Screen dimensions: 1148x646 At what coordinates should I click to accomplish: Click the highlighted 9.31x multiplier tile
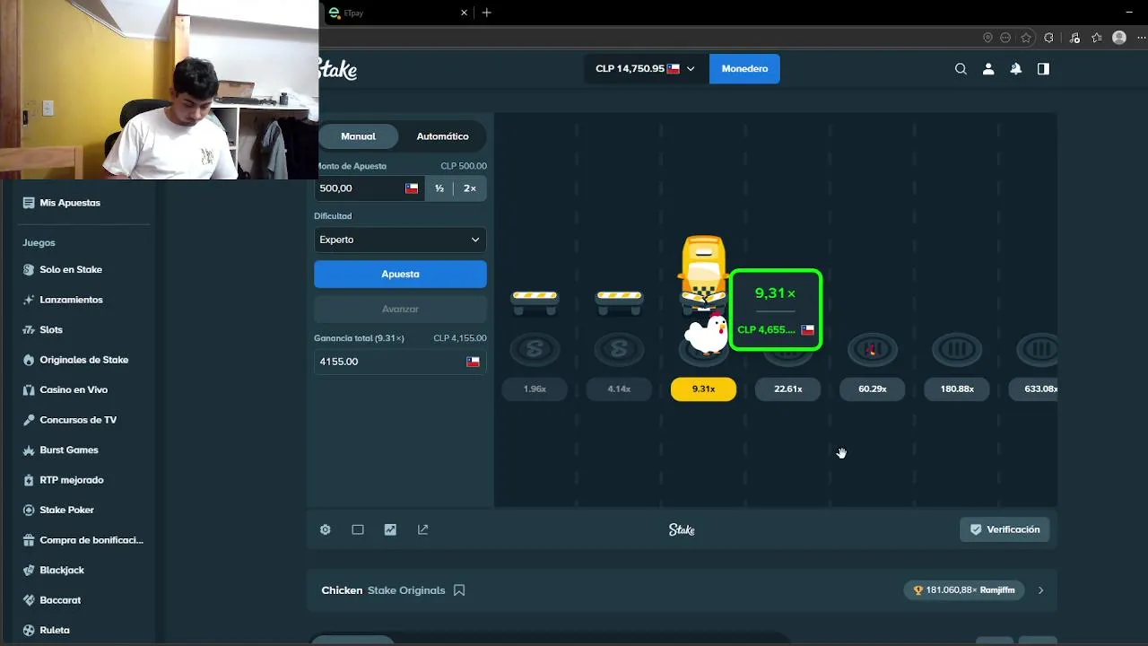pyautogui.click(x=703, y=388)
